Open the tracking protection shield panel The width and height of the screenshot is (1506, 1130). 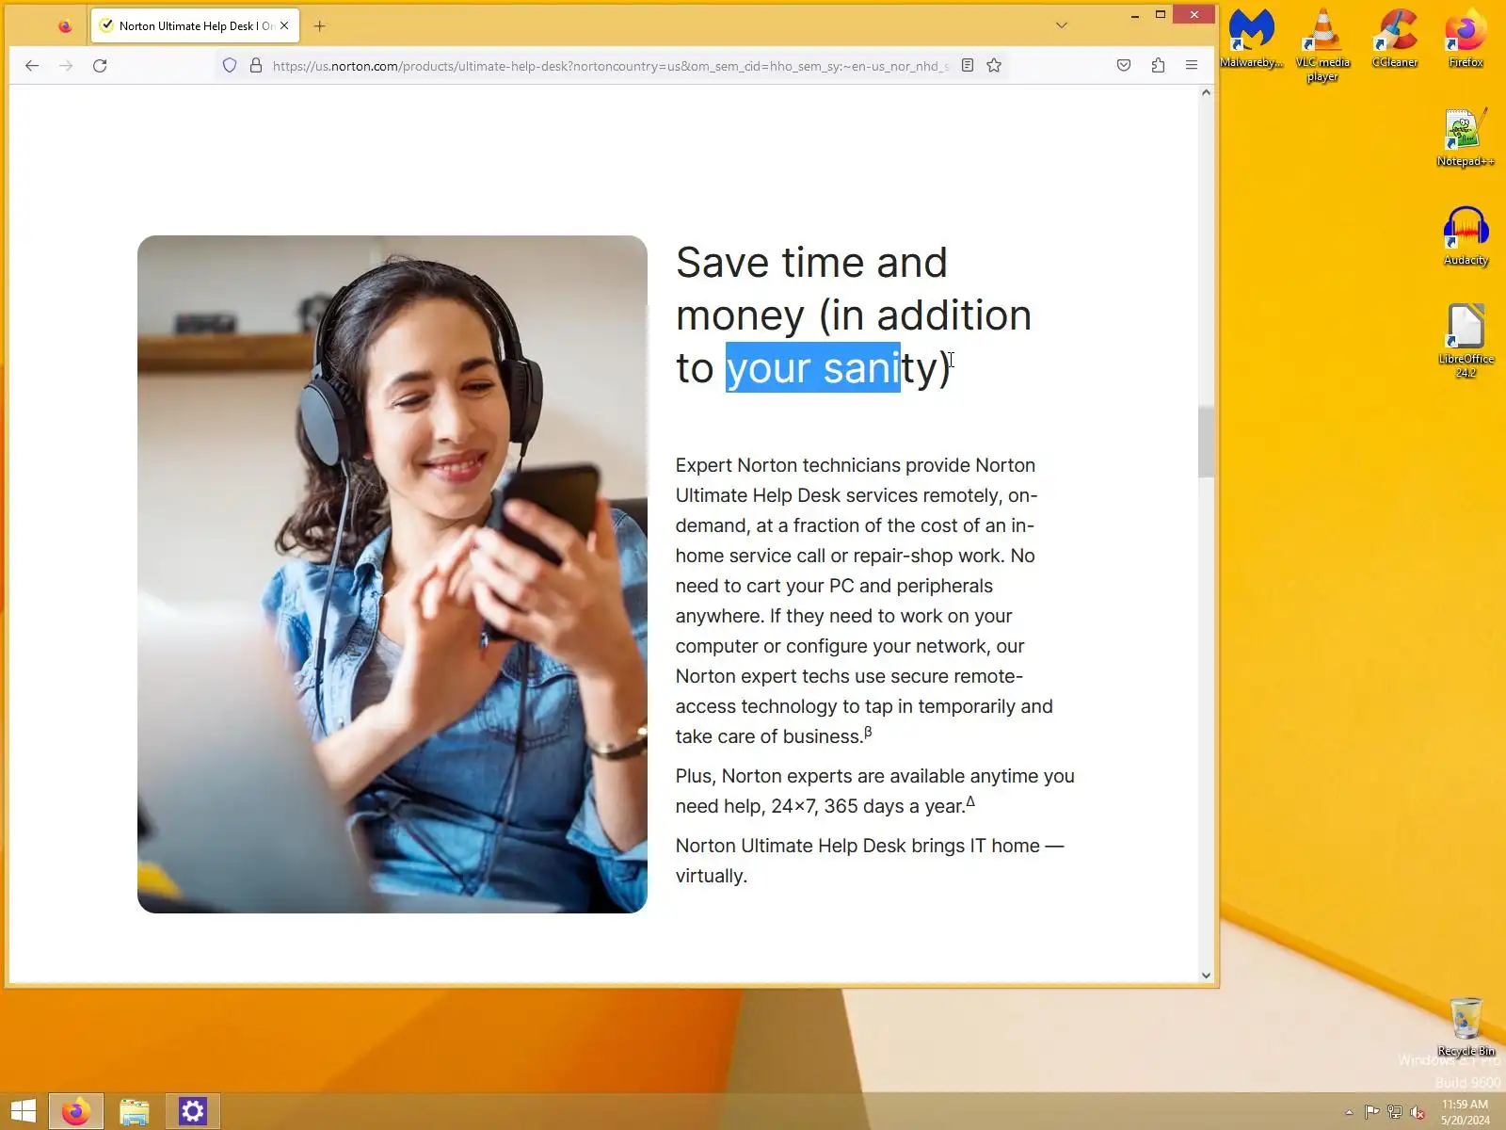coord(230,66)
